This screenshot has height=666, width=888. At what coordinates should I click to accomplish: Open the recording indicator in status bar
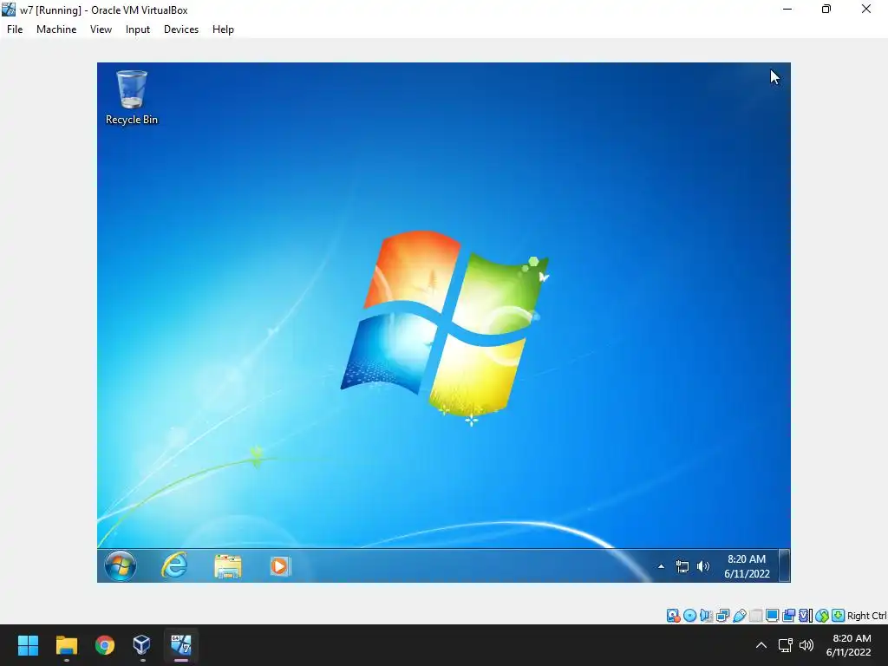[788, 616]
